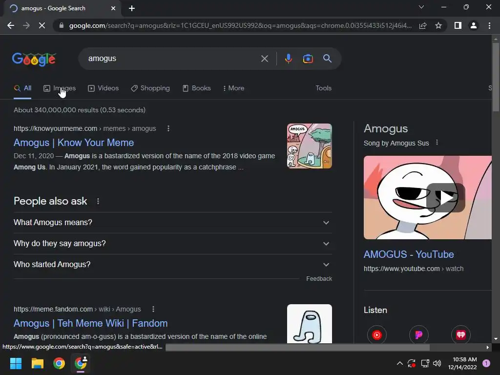Open options for meme.fandom.com result
The width and height of the screenshot is (500, 375).
[x=153, y=309]
